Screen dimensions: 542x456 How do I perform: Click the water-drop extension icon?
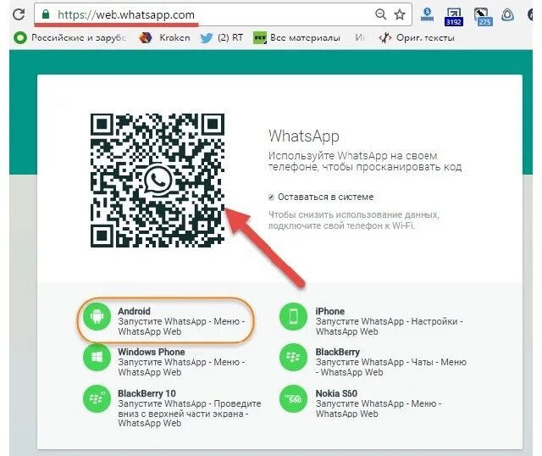coord(507,14)
